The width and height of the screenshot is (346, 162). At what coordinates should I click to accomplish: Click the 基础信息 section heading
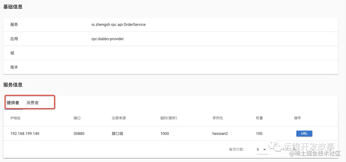point(13,7)
